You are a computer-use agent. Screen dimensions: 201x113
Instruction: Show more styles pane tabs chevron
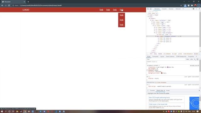point(196,56)
